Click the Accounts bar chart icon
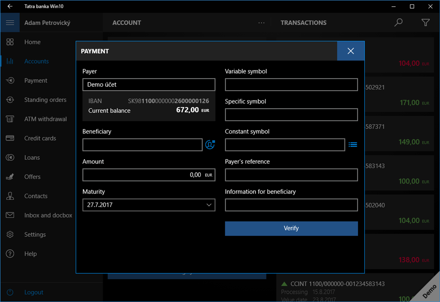440x302 pixels. [x=10, y=61]
